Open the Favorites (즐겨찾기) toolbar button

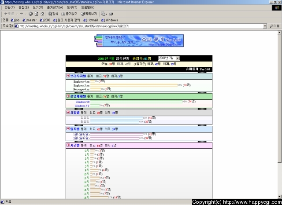69,14
